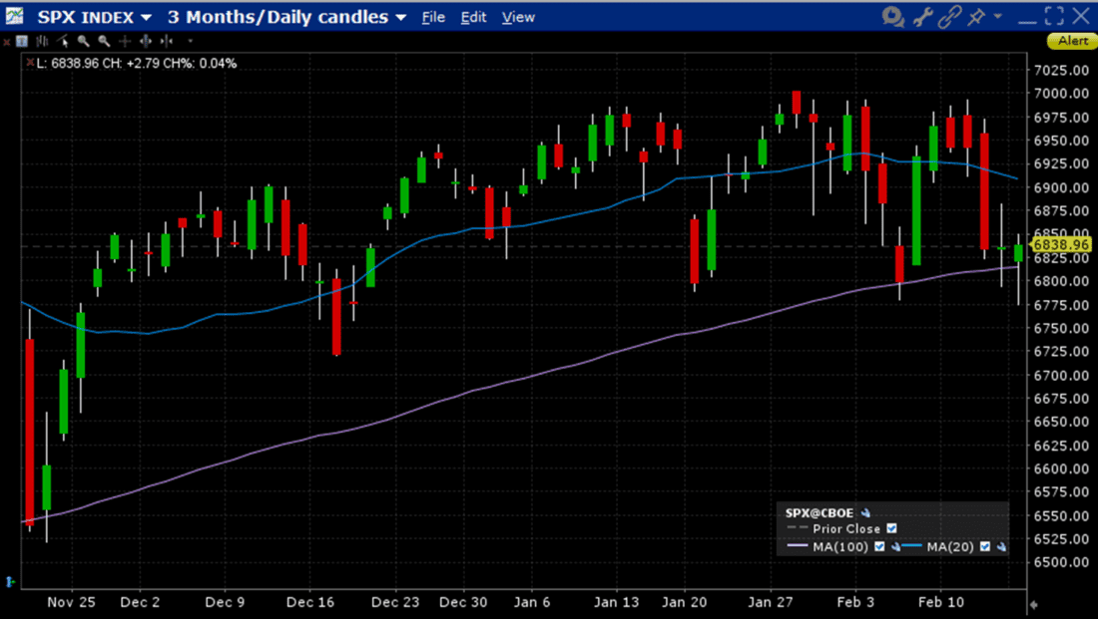Disable the MA(100) indicator checkbox
The width and height of the screenshot is (1098, 619).
[880, 545]
